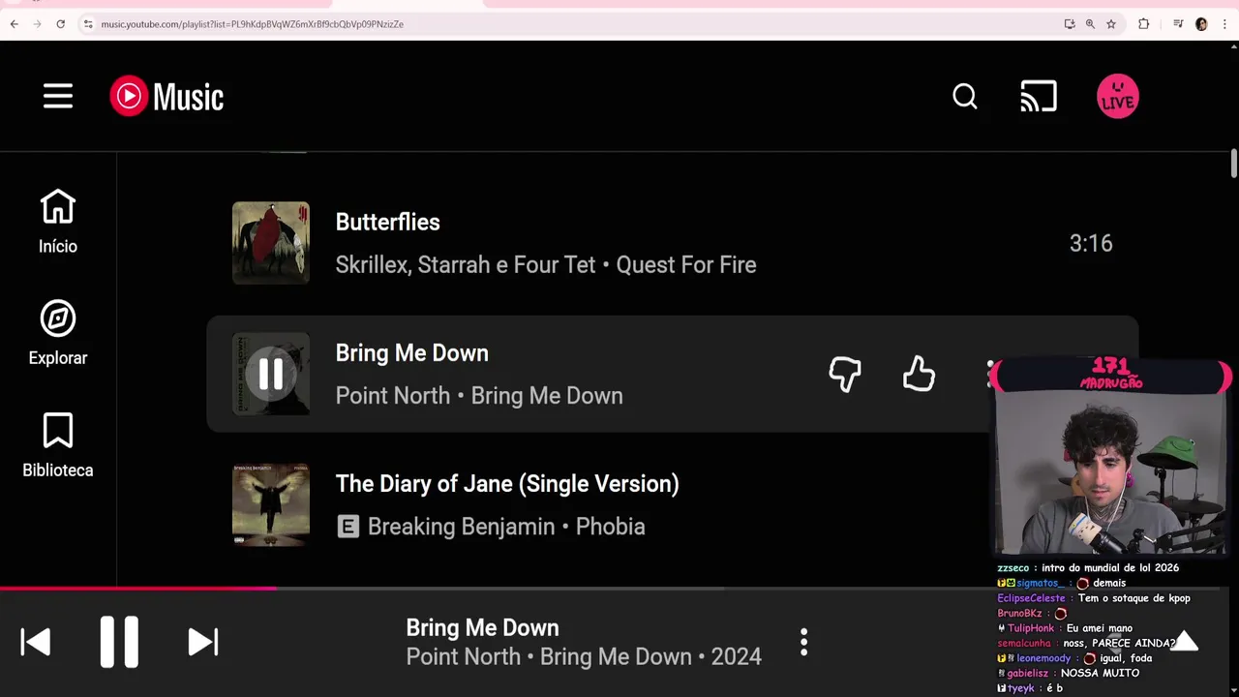Click the song playback progress bar
This screenshot has height=697, width=1239.
click(484, 588)
